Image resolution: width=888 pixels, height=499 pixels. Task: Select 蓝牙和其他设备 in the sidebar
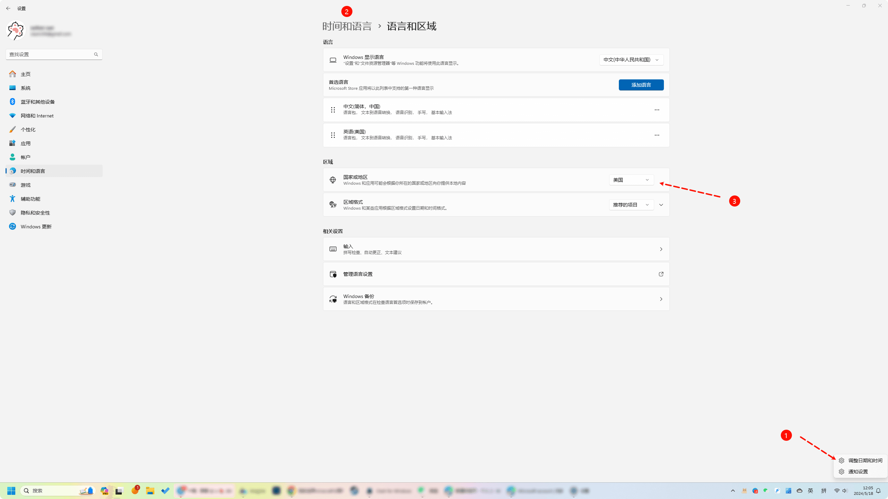click(x=37, y=102)
